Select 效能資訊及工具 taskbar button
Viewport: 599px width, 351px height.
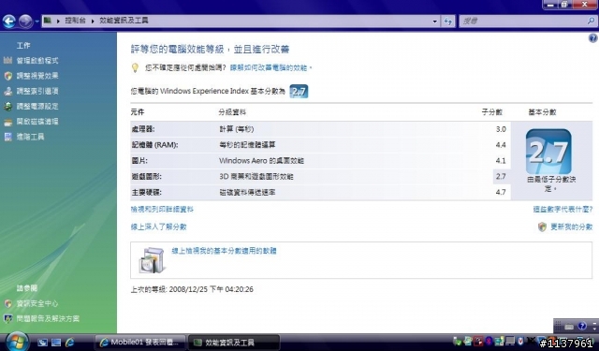(234, 343)
